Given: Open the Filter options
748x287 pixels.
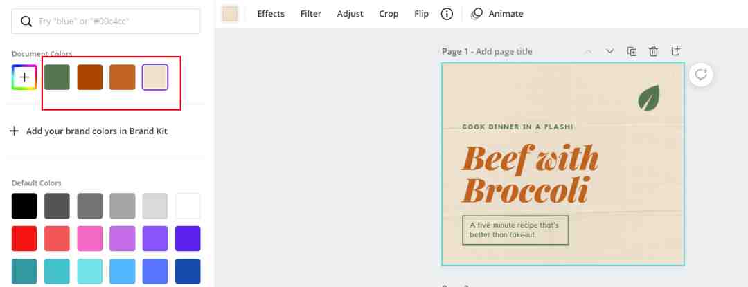Looking at the screenshot, I should [311, 14].
